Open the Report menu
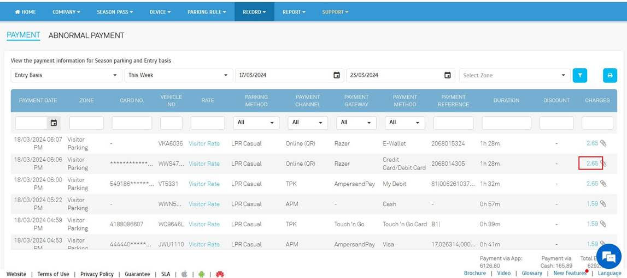This screenshot has width=627, height=278. pos(294,12)
